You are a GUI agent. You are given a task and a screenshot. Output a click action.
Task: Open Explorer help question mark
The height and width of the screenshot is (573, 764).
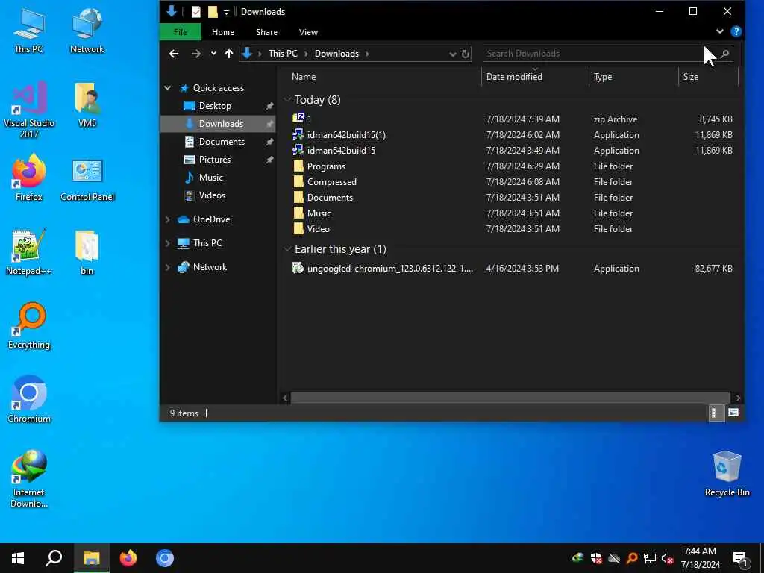click(736, 31)
